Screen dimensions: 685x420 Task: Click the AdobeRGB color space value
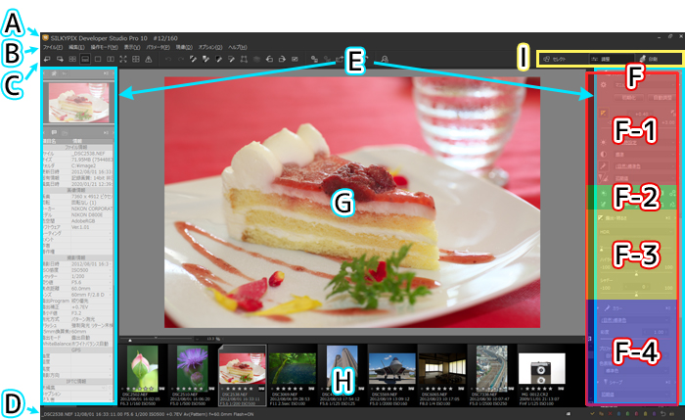83,221
